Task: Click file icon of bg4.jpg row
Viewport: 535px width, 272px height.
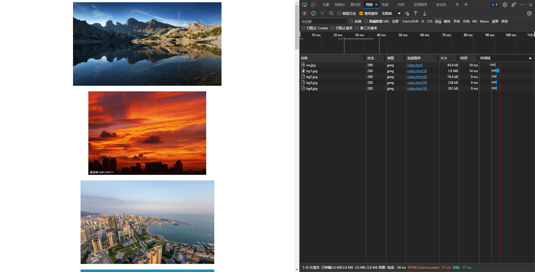Action: tap(303, 88)
